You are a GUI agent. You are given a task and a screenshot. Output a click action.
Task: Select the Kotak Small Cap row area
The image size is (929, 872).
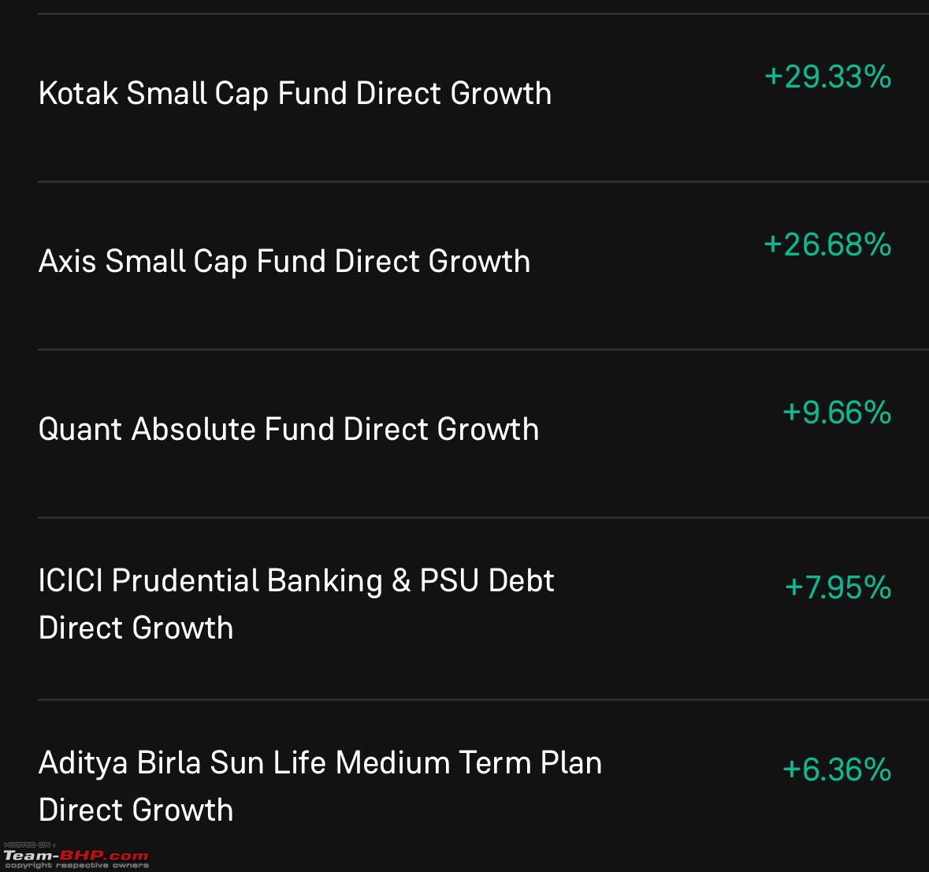coord(484,98)
